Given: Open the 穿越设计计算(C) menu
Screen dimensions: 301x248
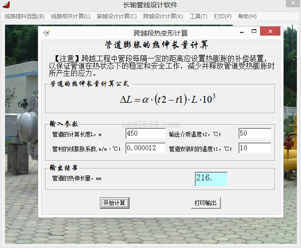Looking at the screenshot, I should click(116, 16).
